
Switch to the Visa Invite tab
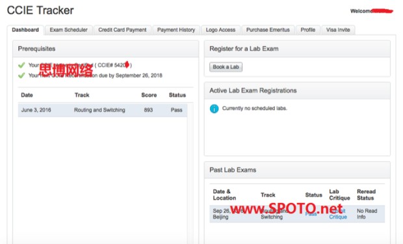[338, 30]
